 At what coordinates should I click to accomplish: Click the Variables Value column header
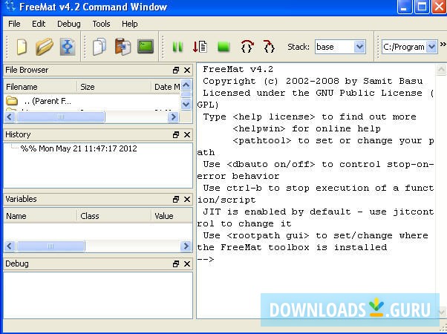[x=172, y=216]
